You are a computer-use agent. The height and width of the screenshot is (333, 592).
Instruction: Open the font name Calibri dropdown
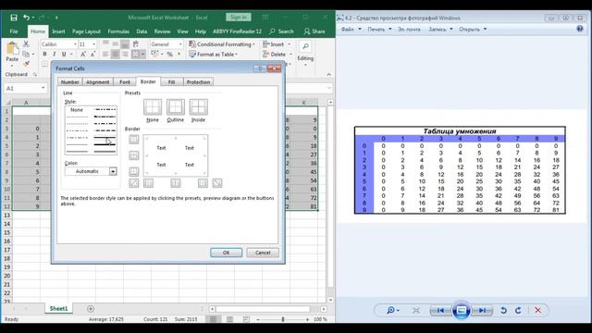pyautogui.click(x=75, y=44)
